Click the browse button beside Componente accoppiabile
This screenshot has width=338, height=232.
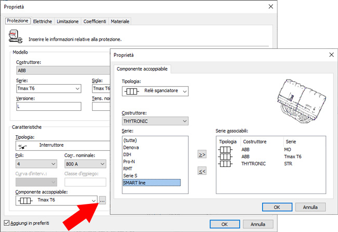coord(102,200)
